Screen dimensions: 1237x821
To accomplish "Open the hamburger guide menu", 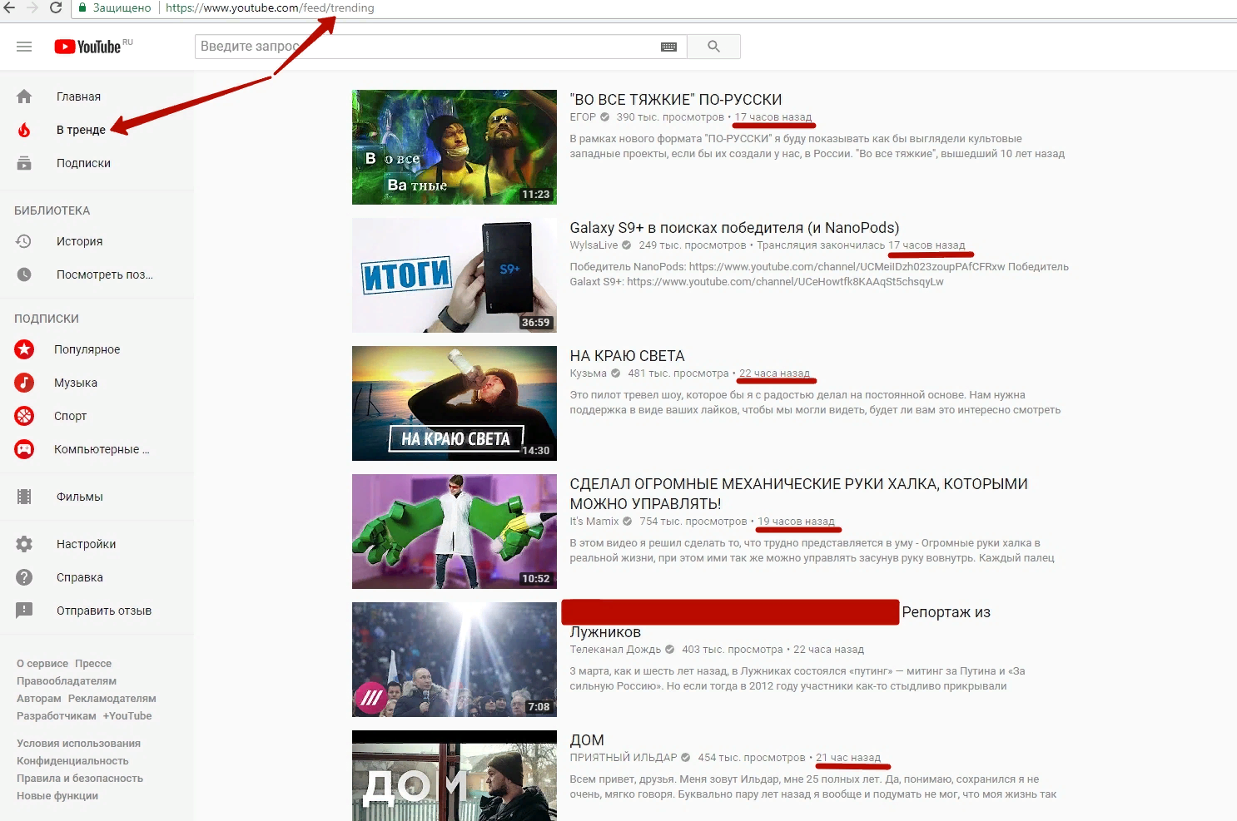I will point(24,47).
